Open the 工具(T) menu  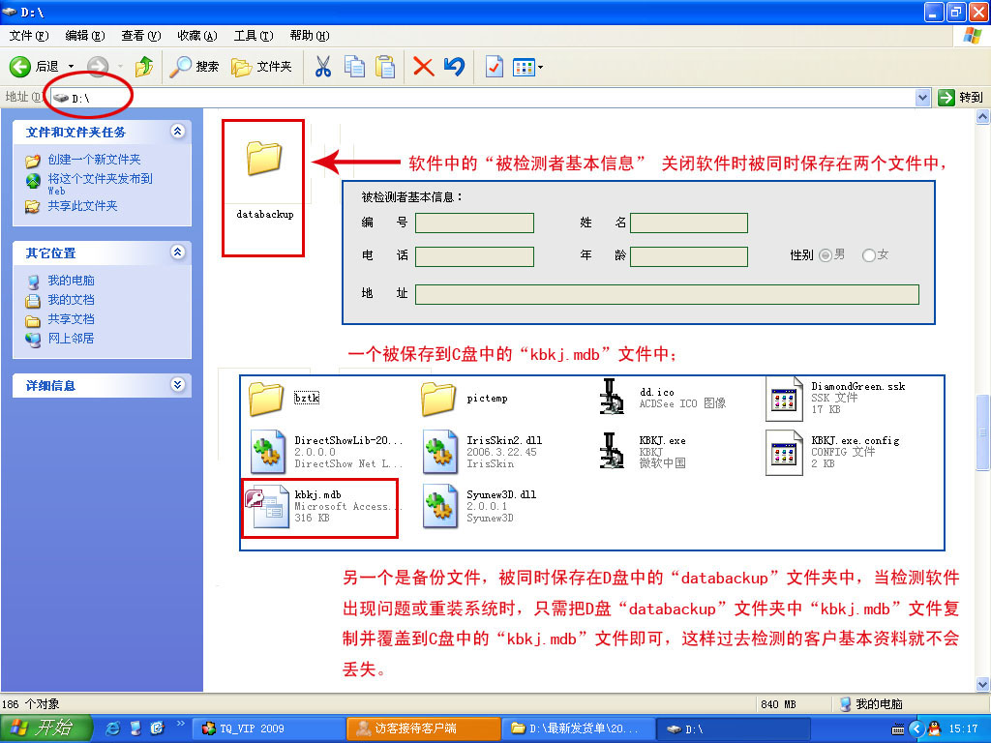(253, 36)
